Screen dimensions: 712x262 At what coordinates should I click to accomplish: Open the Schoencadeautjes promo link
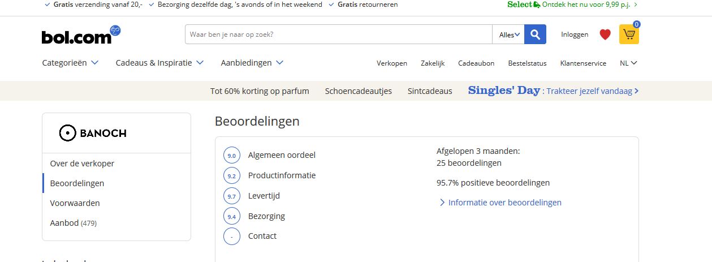tap(359, 91)
